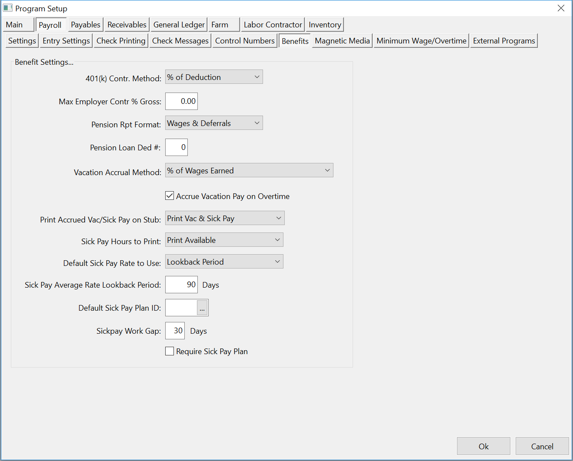This screenshot has width=573, height=461.
Task: Open the 401(k) Contr. Method dropdown
Action: pos(214,77)
